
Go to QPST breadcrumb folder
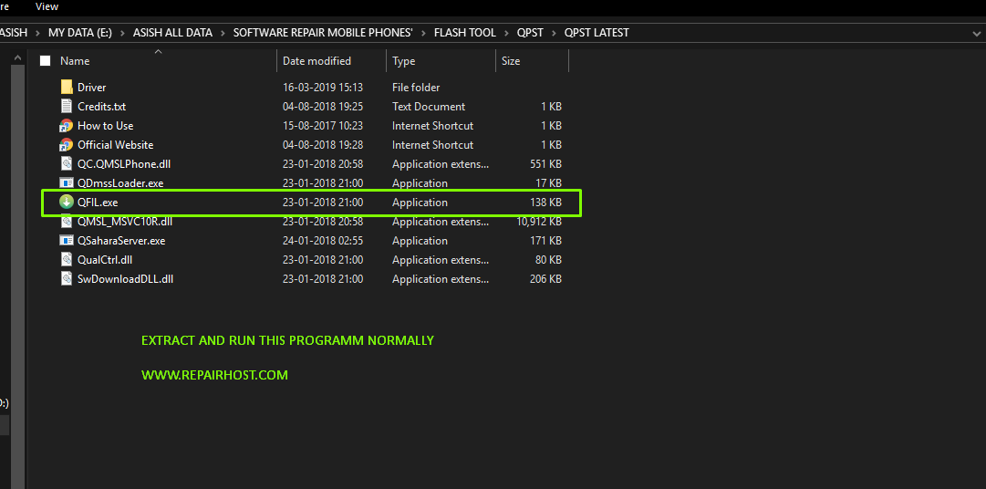point(530,33)
